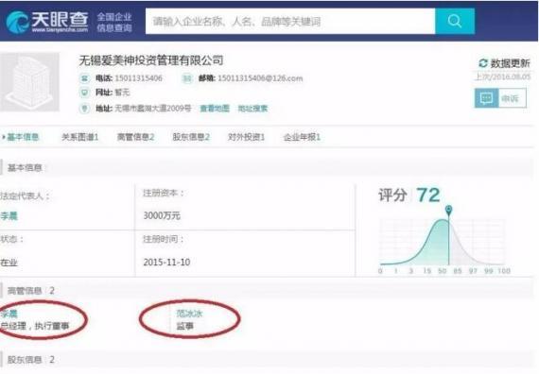This screenshot has width=539, height=374.
Task: Click the 总经理，执行董事 role text
Action: click(x=35, y=326)
